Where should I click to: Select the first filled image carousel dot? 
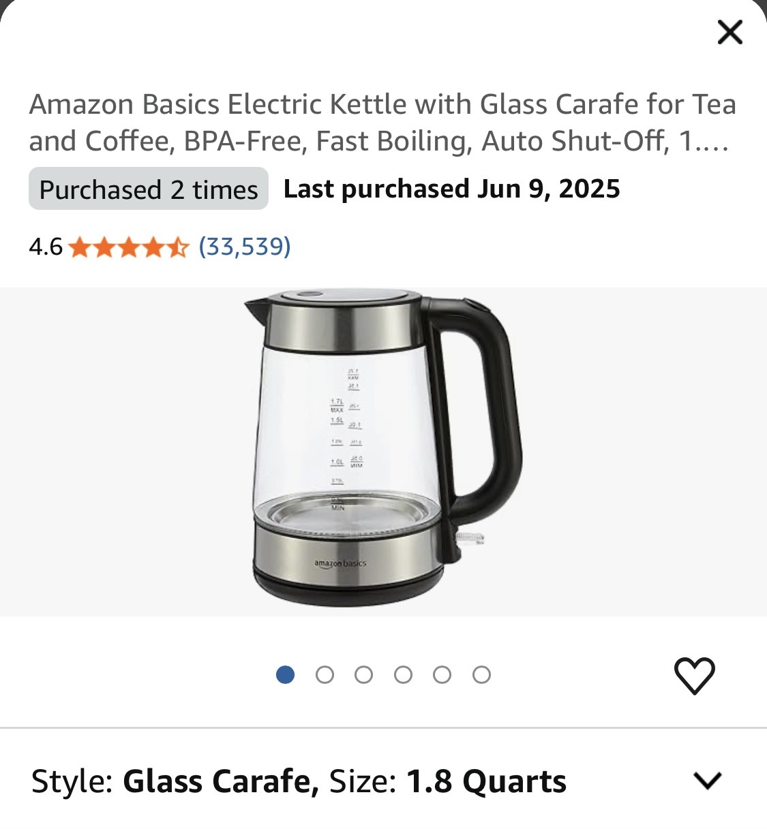coord(285,675)
